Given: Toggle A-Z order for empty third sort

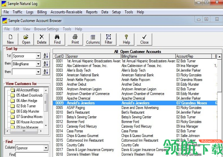Looking at the screenshot, I should click(x=46, y=72).
